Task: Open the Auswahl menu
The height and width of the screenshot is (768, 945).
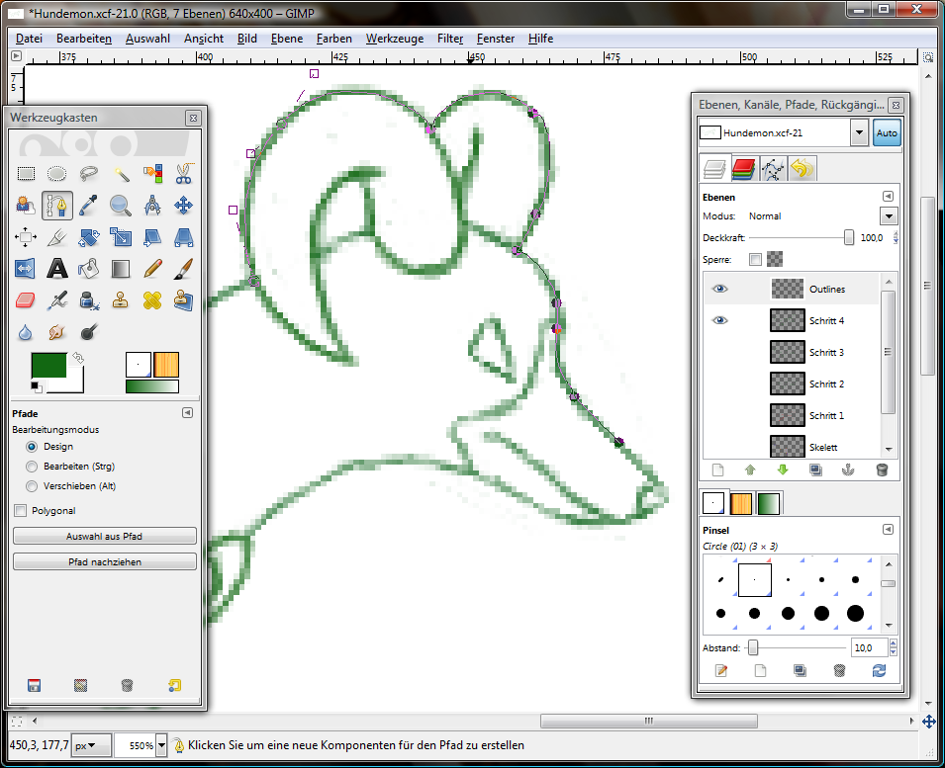Action: coord(147,39)
